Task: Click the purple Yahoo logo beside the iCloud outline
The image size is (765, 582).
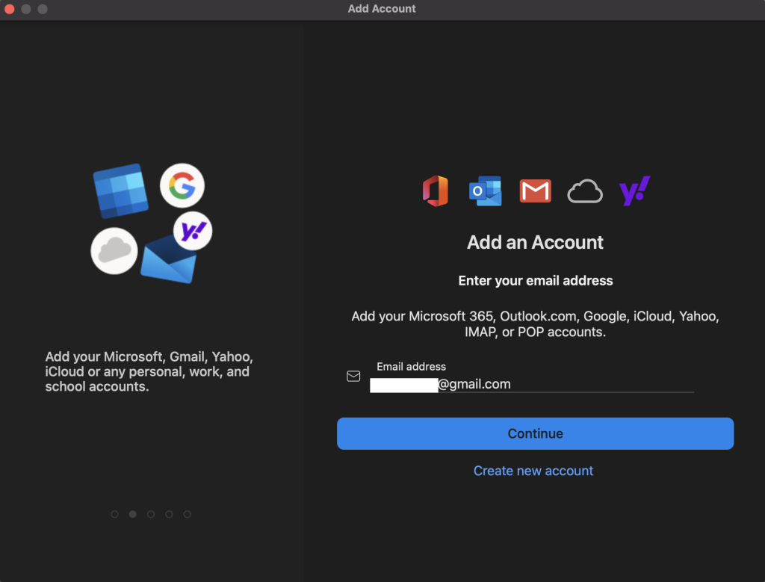Action: pos(635,191)
